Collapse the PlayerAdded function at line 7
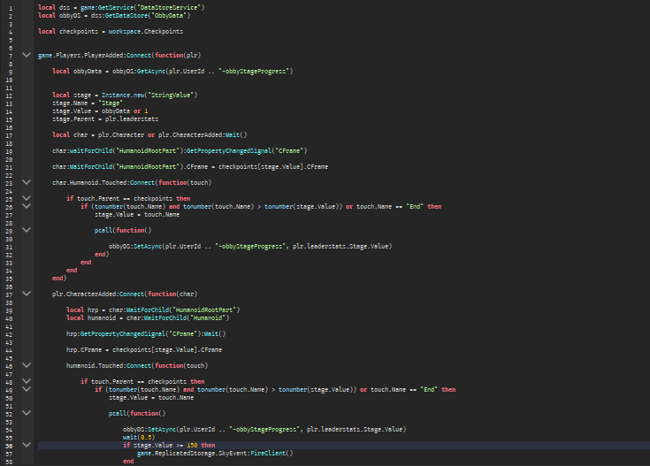The image size is (650, 466). (27, 55)
